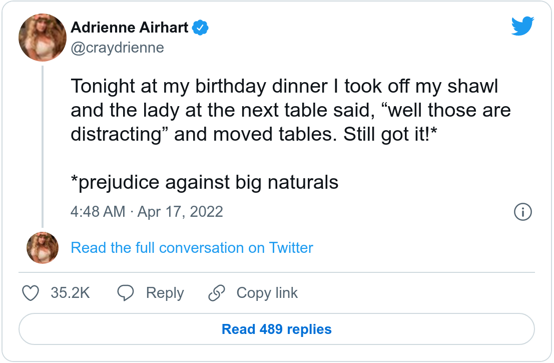This screenshot has height=363, width=554.
Task: Click the blue verified checkmark badge
Action: [201, 28]
